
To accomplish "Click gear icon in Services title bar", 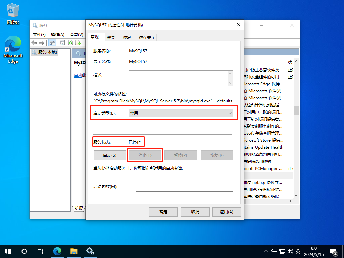I will tap(35, 25).
